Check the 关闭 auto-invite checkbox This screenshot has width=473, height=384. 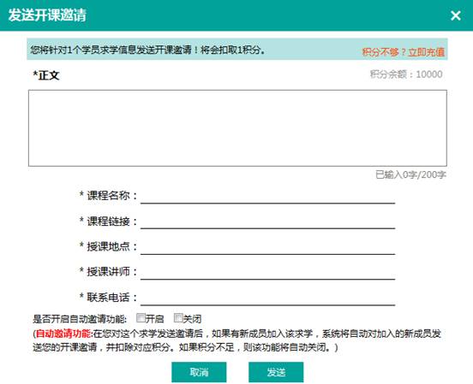(178, 318)
